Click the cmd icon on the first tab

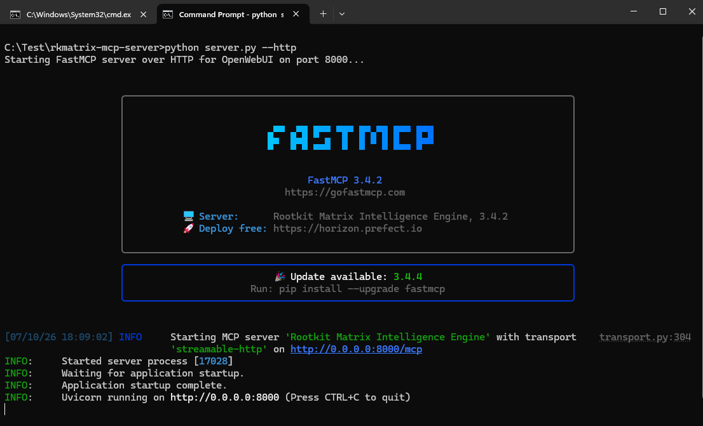click(x=15, y=15)
